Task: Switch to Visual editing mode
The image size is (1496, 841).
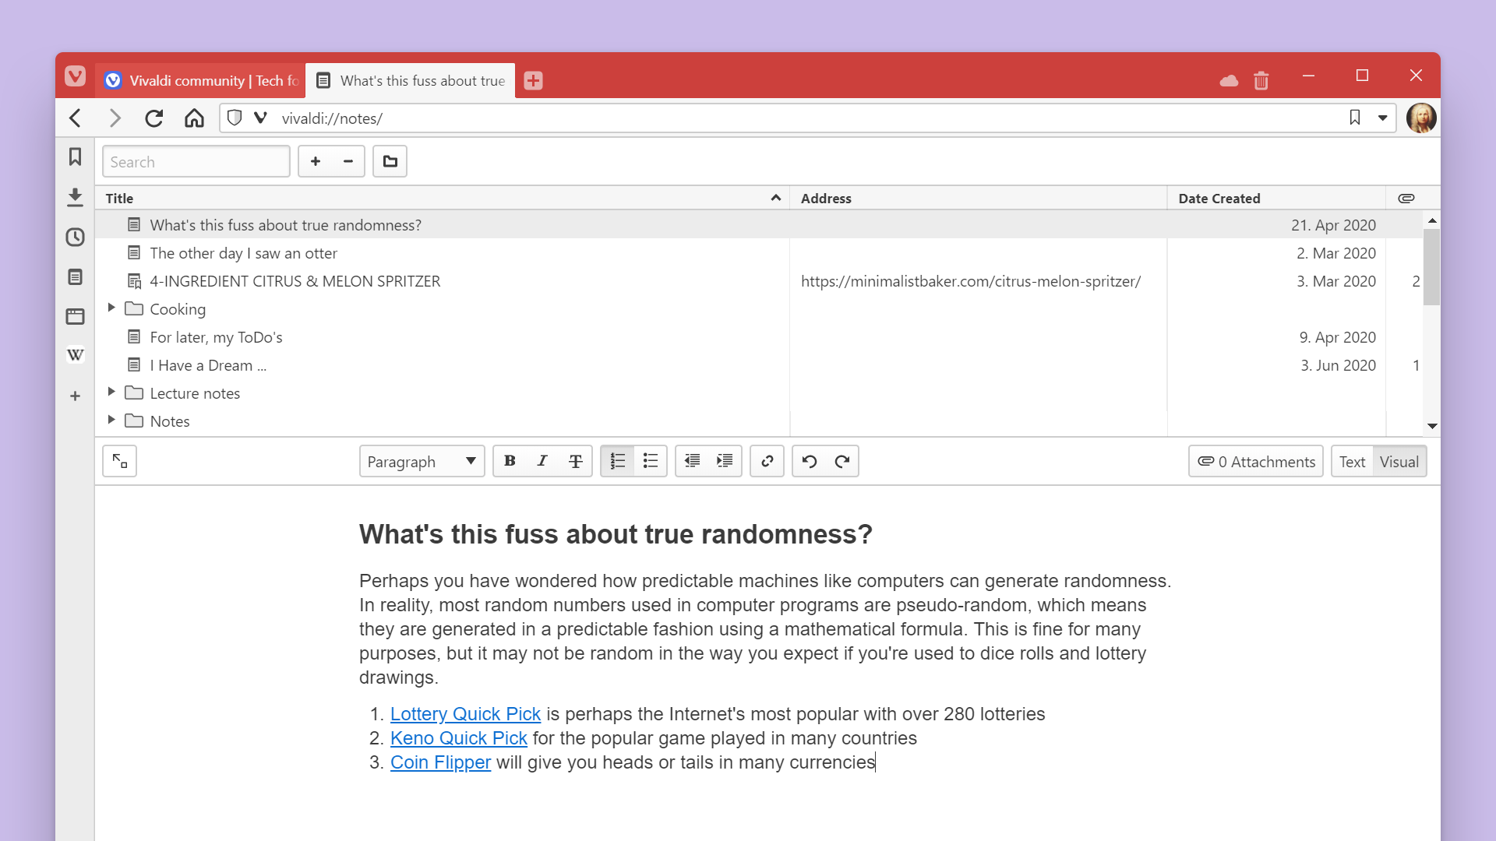Action: pos(1399,461)
